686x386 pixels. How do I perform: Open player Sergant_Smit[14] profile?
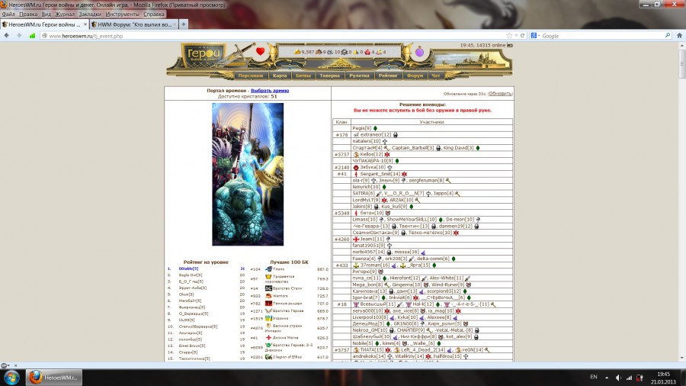380,174
